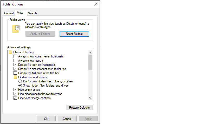Click the Restore Defaults button
200x124 pixels.
[x=79, y=108]
